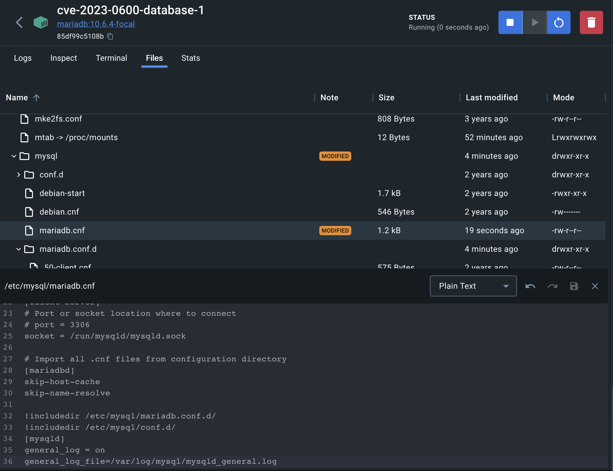
Task: Click the 'Lrwxrwxrwx' mode value
Action: pyautogui.click(x=574, y=138)
